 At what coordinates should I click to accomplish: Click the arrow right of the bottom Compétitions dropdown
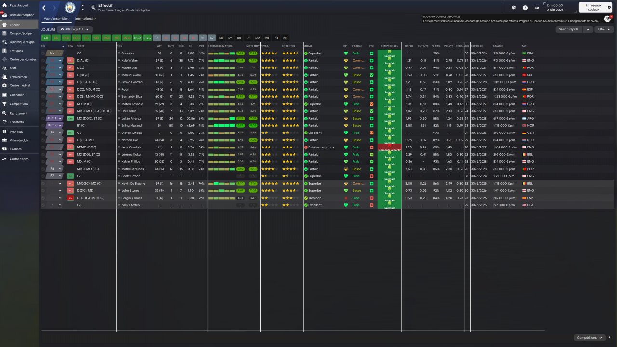(x=609, y=337)
